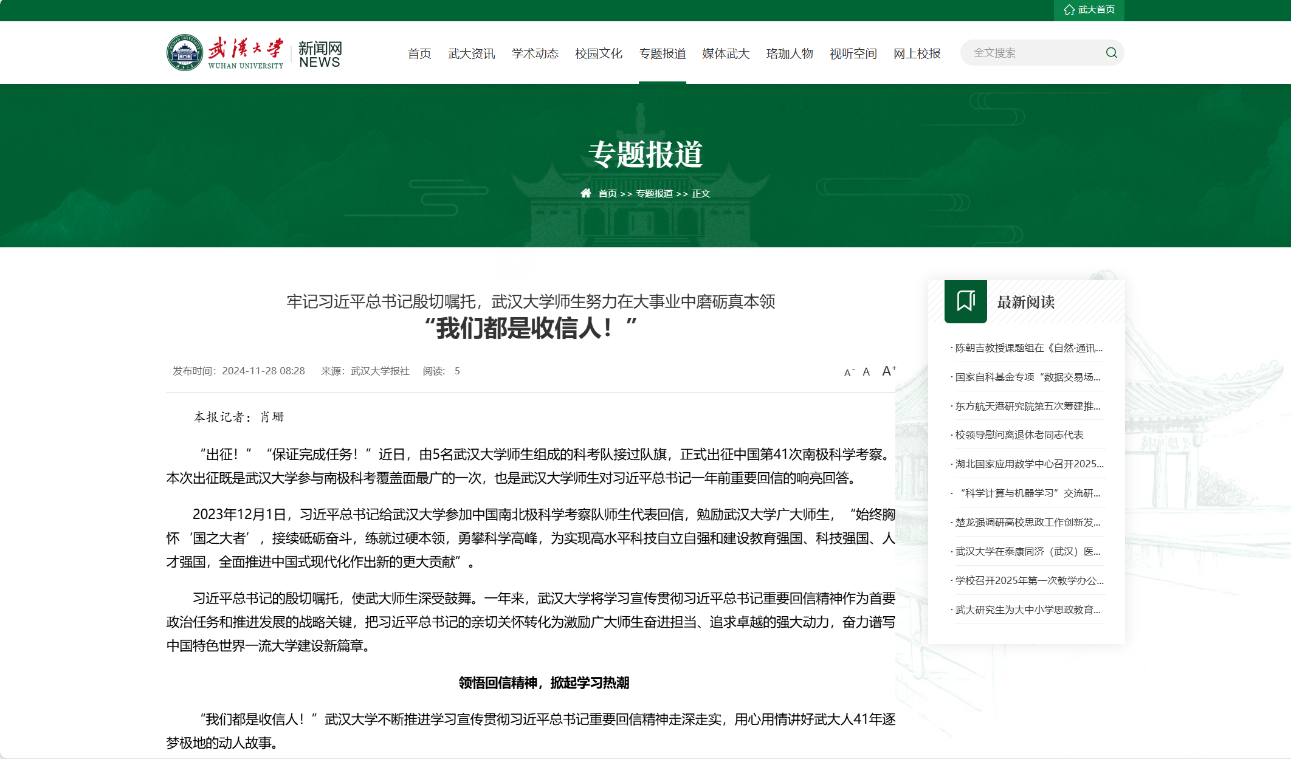Image resolution: width=1291 pixels, height=759 pixels.
Task: Open article 陈朝吉教授课题组在《自然·通讯
Action: tap(1028, 348)
